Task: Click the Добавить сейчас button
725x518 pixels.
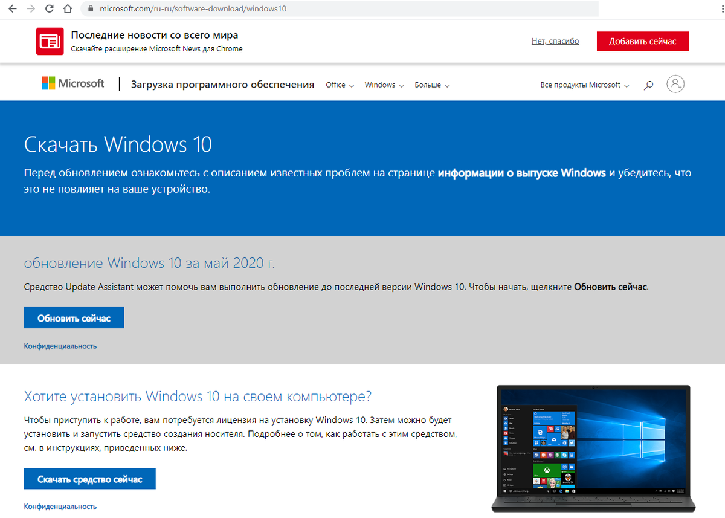Action: [642, 41]
